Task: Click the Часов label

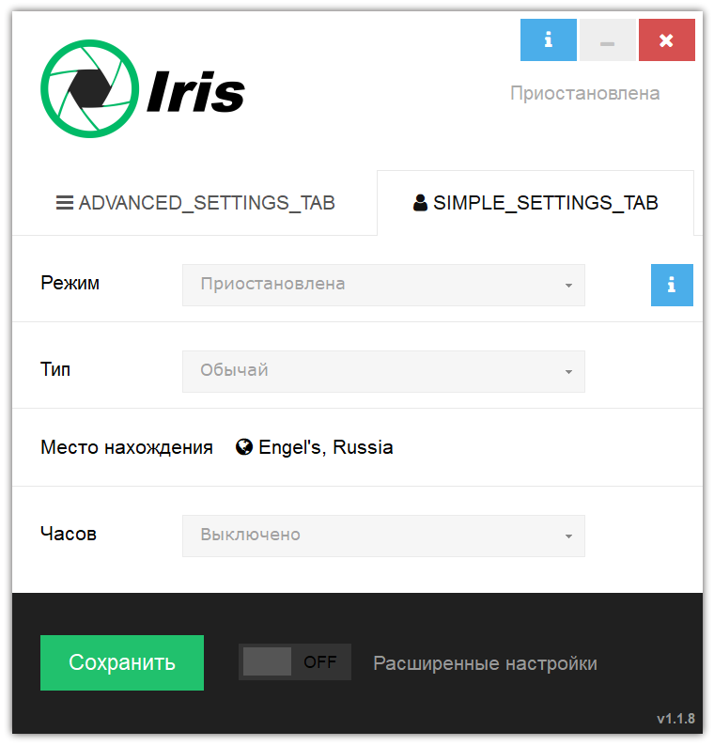Action: (69, 534)
